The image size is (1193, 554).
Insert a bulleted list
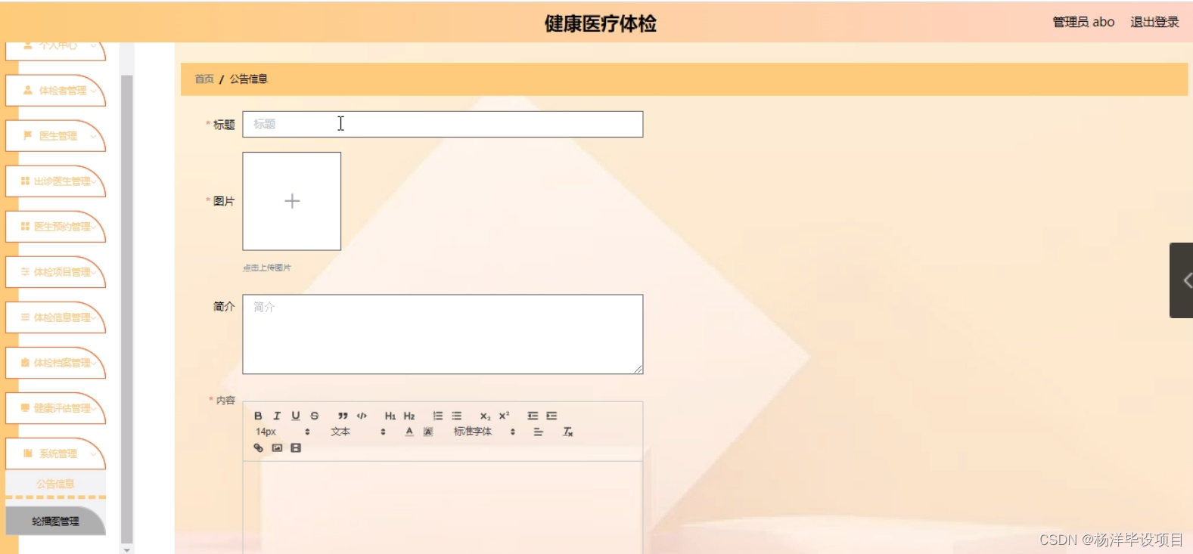457,416
